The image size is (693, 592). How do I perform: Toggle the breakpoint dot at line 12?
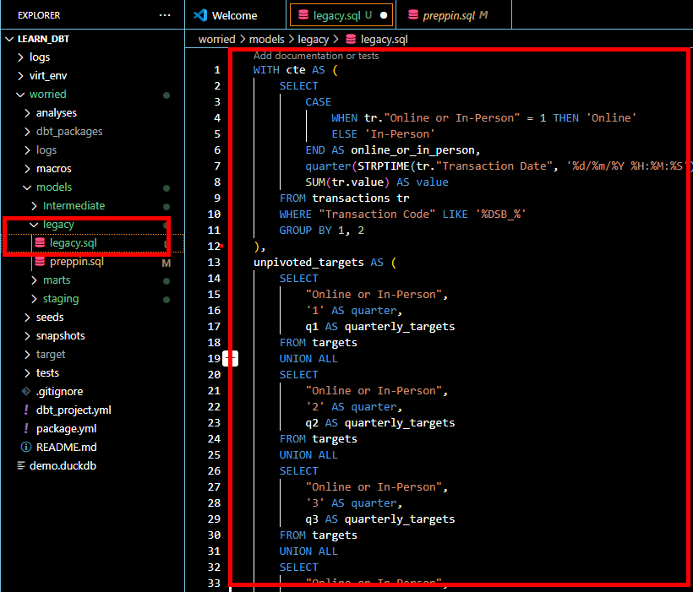(x=221, y=247)
